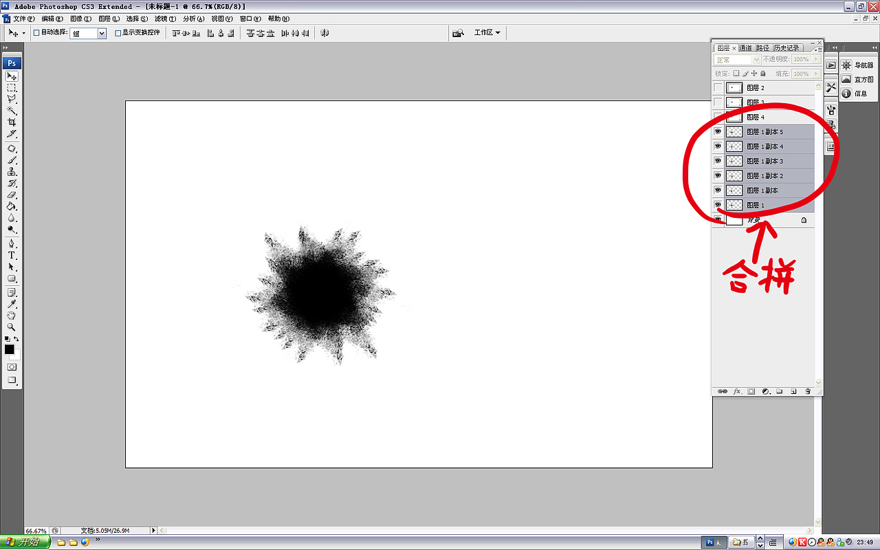Image resolution: width=880 pixels, height=550 pixels.
Task: Enable 显示变换控件 checkbox
Action: (118, 32)
